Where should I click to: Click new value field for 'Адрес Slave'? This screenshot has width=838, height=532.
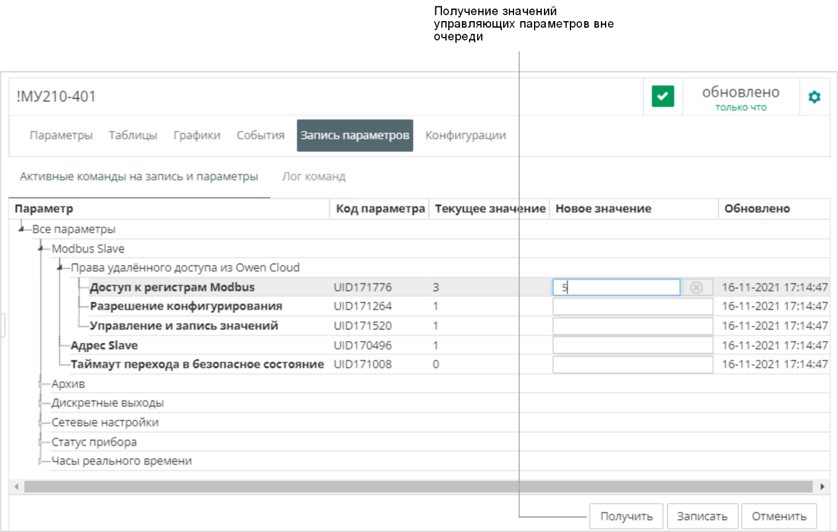pyautogui.click(x=632, y=345)
